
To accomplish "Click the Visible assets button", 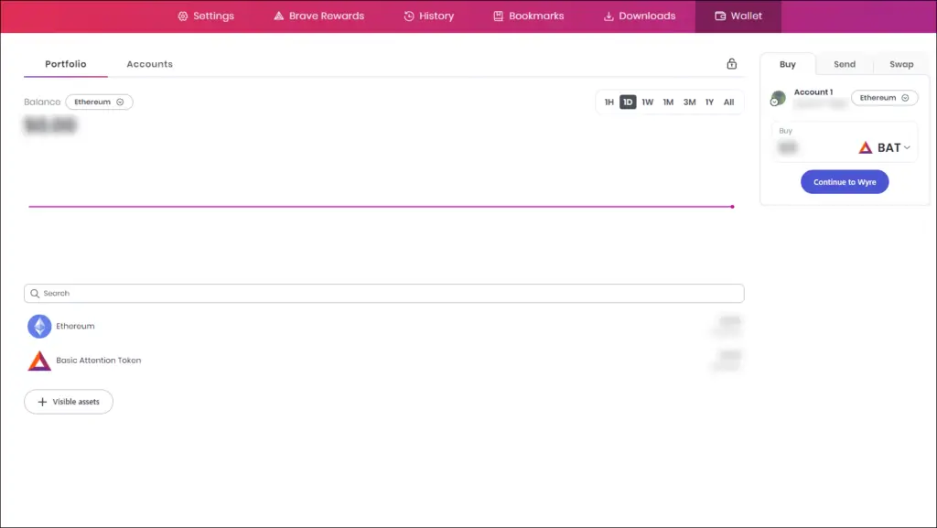I will point(69,402).
